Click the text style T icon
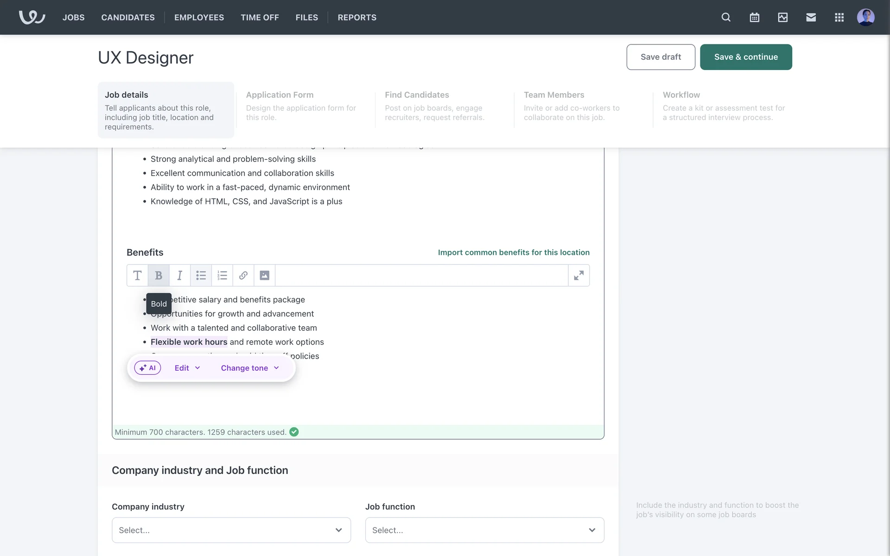890x556 pixels. [x=137, y=276]
